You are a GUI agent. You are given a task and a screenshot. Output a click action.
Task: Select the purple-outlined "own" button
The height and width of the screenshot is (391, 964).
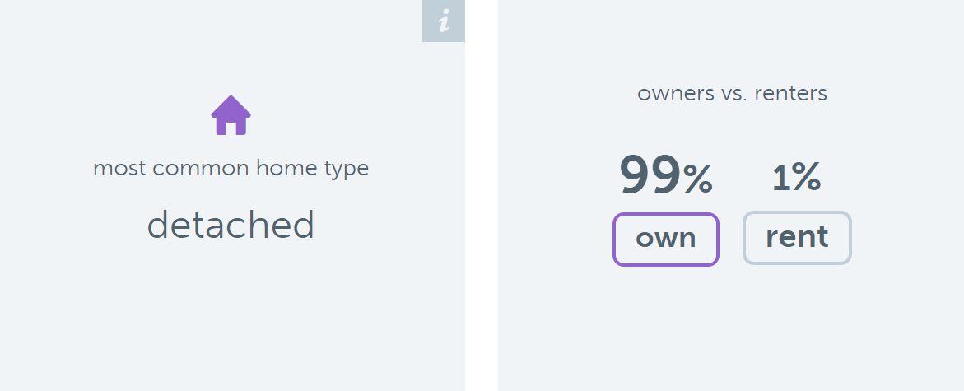click(x=665, y=239)
